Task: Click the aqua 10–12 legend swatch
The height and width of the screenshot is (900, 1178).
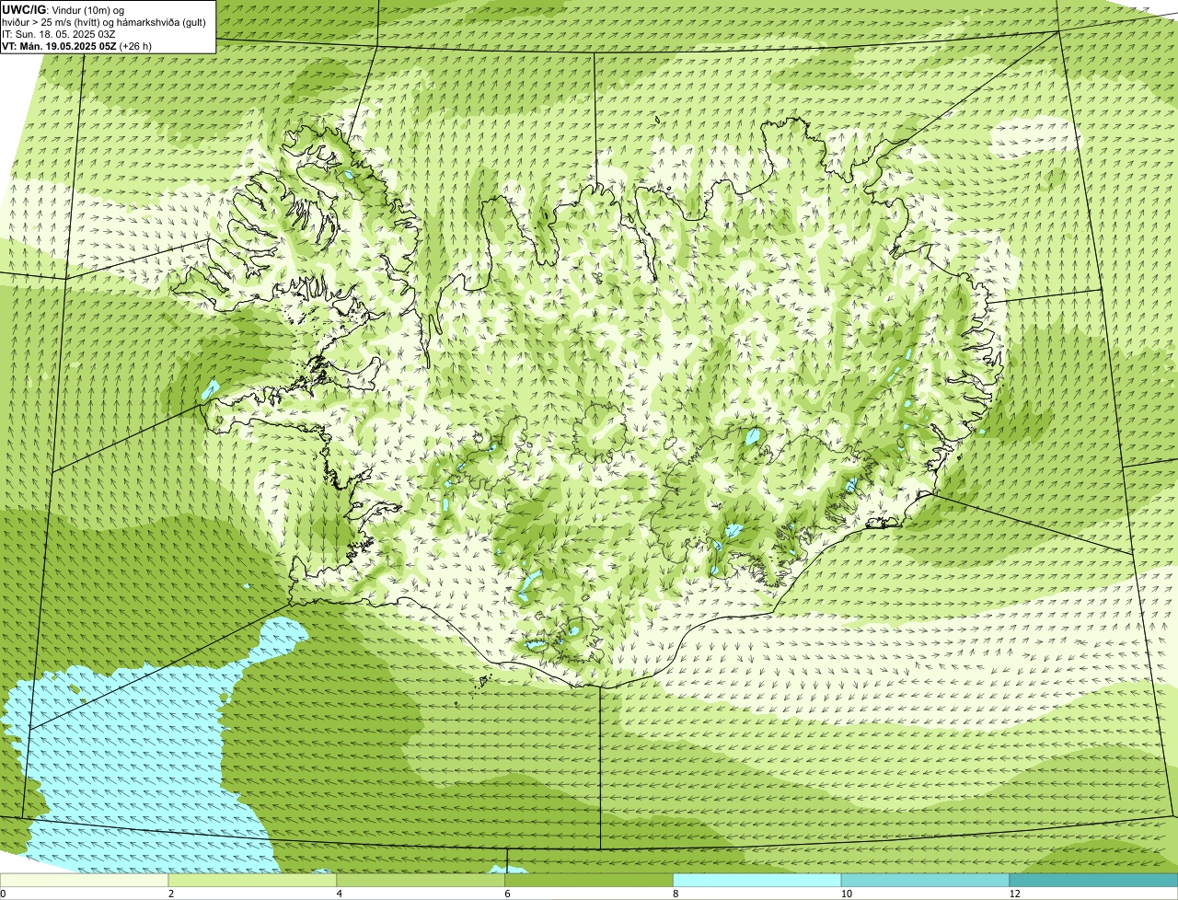Action: 926,881
